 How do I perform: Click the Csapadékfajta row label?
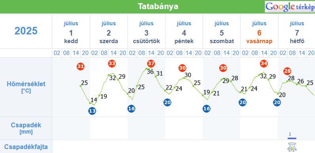click(26, 147)
